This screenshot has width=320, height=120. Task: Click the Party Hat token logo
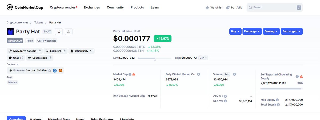(x=10, y=31)
